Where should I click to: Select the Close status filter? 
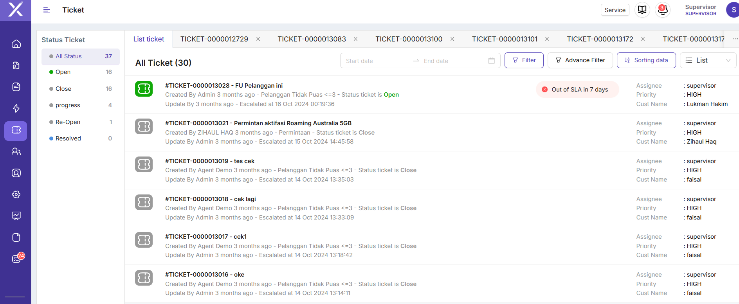(x=63, y=89)
